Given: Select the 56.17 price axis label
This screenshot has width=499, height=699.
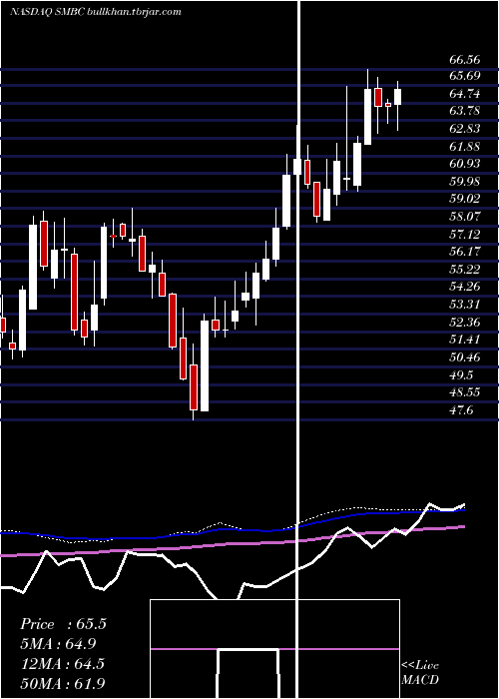Looking at the screenshot, I should (x=465, y=252).
